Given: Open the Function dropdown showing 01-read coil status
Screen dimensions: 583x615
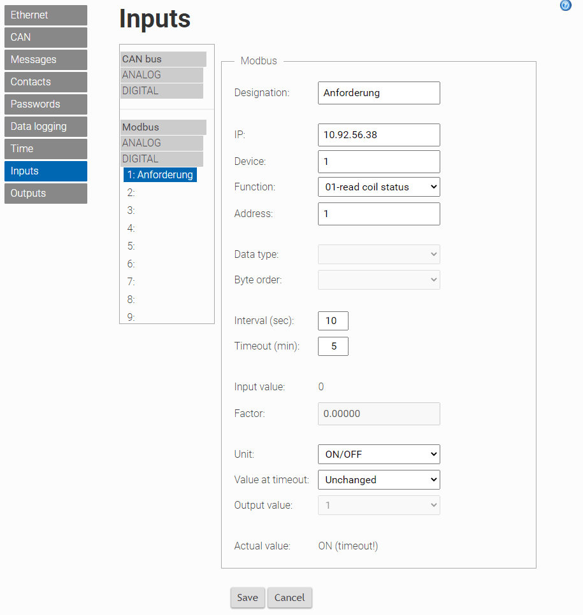Looking at the screenshot, I should pyautogui.click(x=378, y=187).
